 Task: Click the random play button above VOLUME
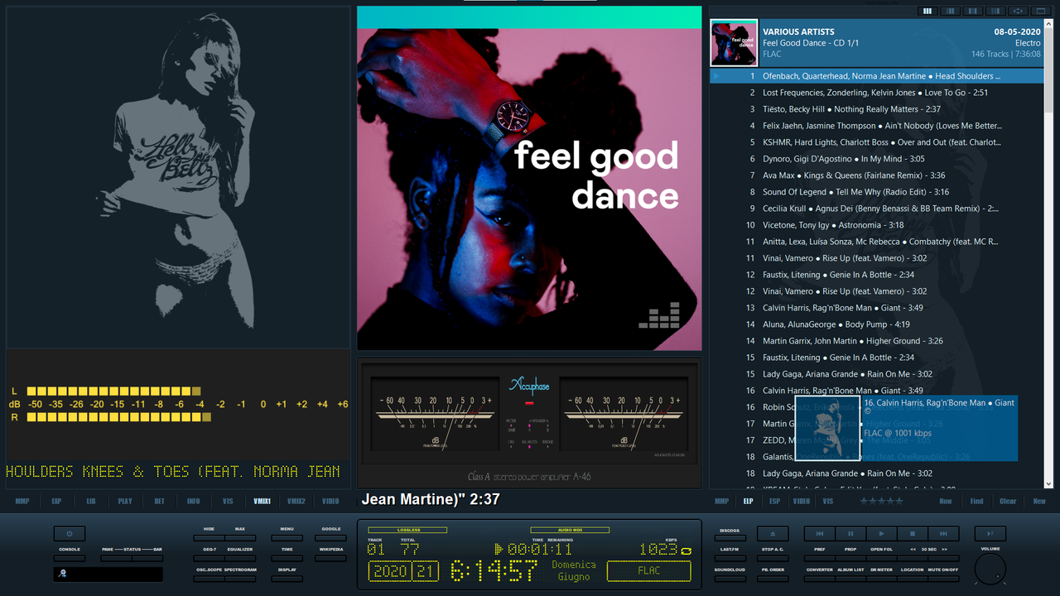point(990,534)
